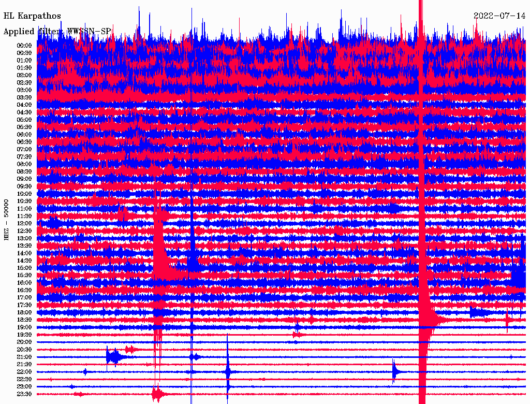The image size is (530, 404).
Task: Click the 01:30 time row label
Action: (24, 68)
